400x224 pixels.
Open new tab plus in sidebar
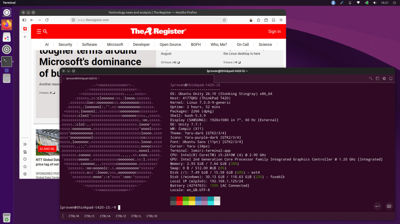pyautogui.click(x=25, y=37)
